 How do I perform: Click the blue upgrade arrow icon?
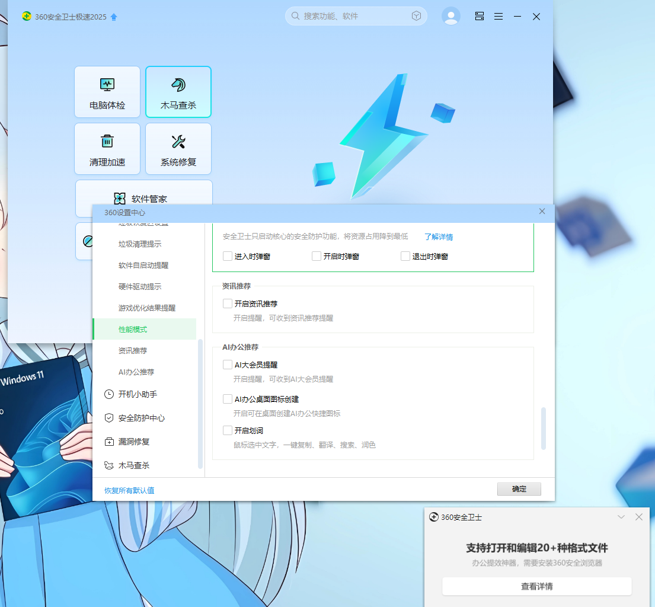pyautogui.click(x=114, y=17)
